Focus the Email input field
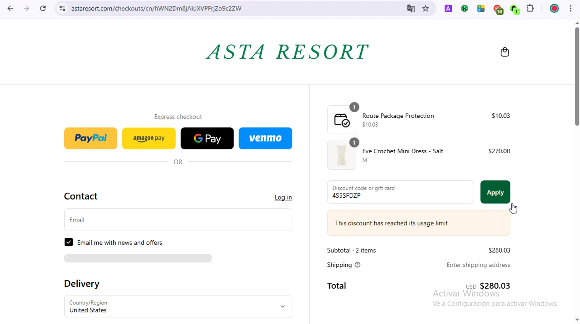This screenshot has width=580, height=324. tap(178, 220)
